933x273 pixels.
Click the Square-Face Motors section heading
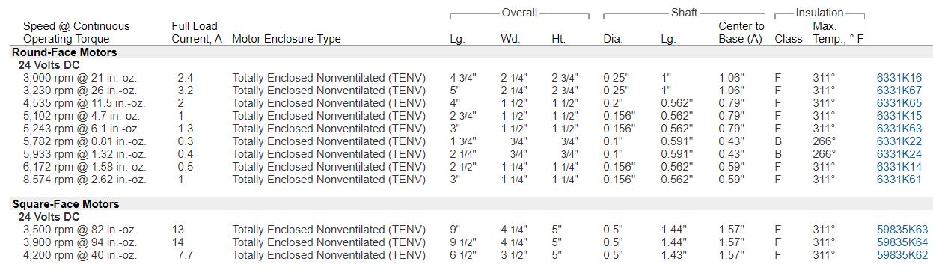point(66,204)
